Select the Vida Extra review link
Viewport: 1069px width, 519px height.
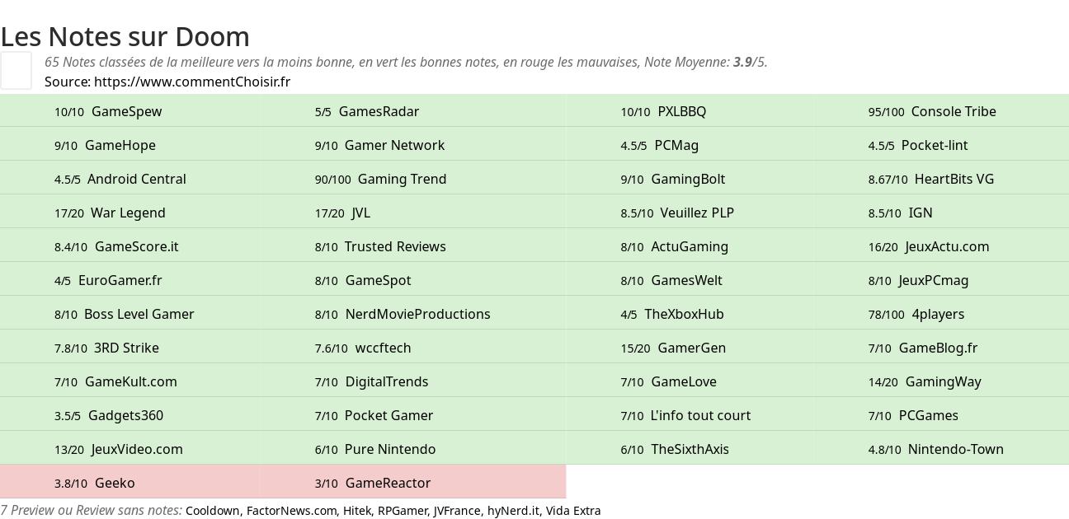click(573, 511)
